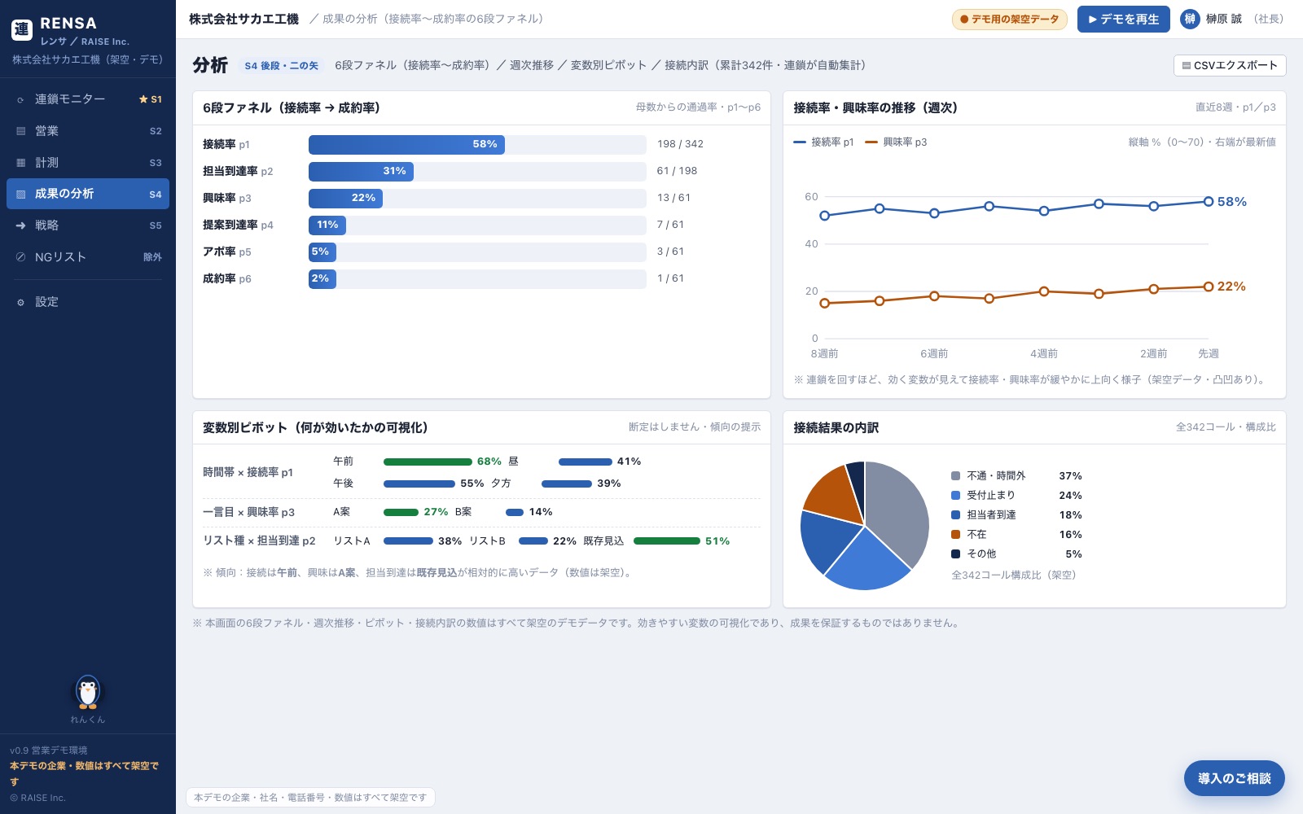The width and height of the screenshot is (1303, 814).
Task: Click the デモ用の架空データ badge
Action: 1010,20
